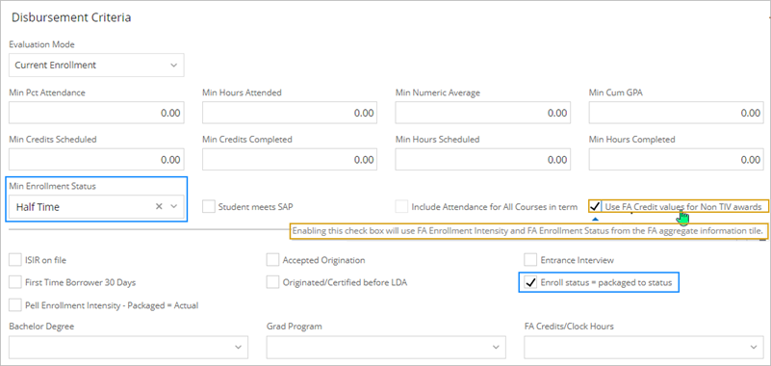Click the Min Cum GPA field

pos(676,113)
